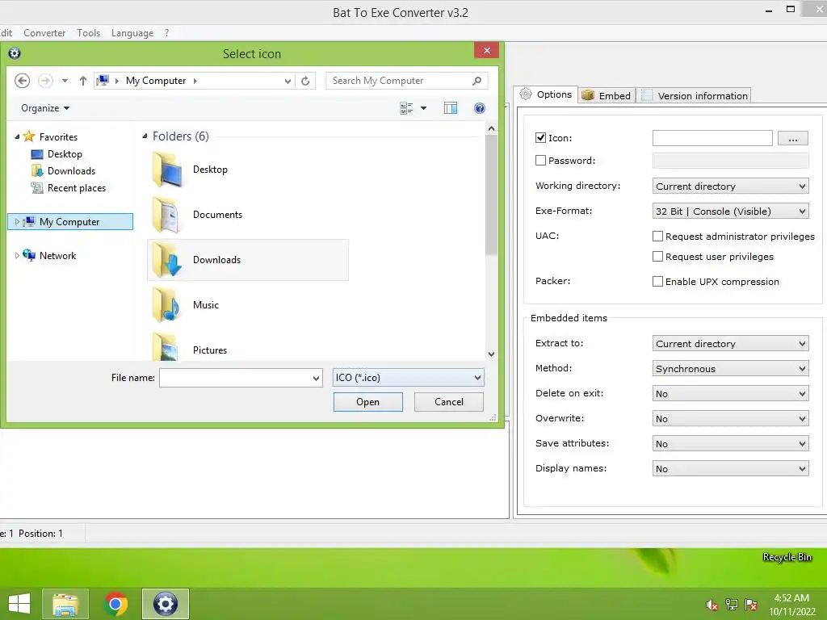The height and width of the screenshot is (620, 827).
Task: Open the Language menu
Action: pos(132,32)
